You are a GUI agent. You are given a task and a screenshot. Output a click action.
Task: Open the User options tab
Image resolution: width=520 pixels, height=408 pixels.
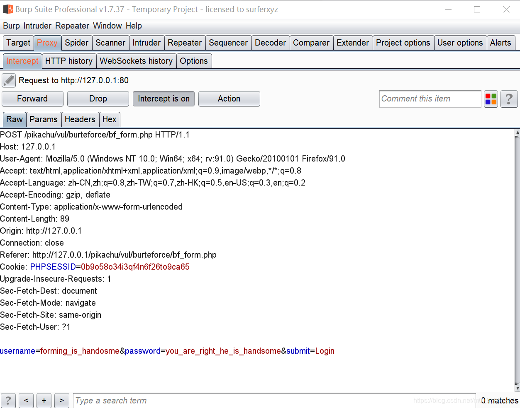[460, 43]
